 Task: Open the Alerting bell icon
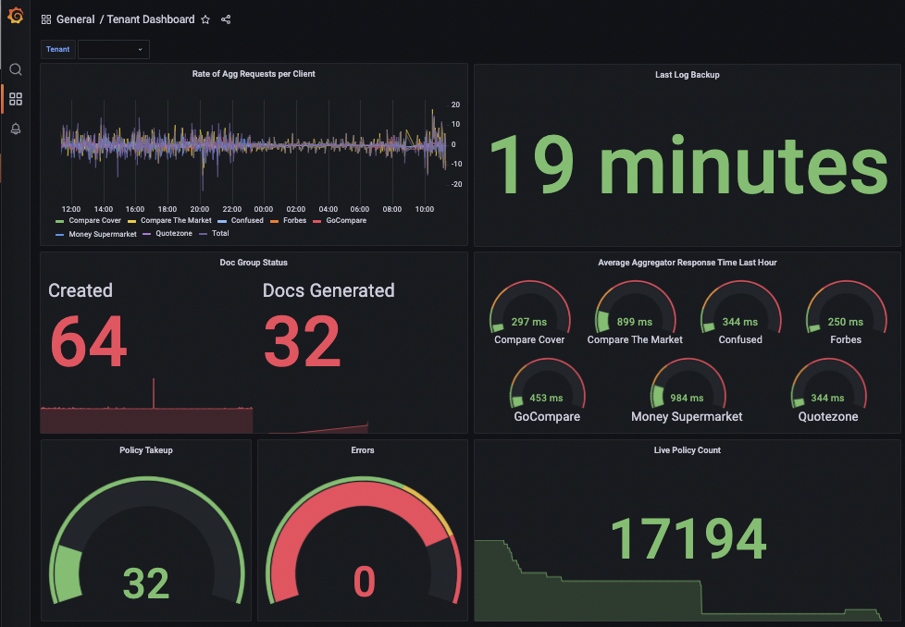point(16,129)
